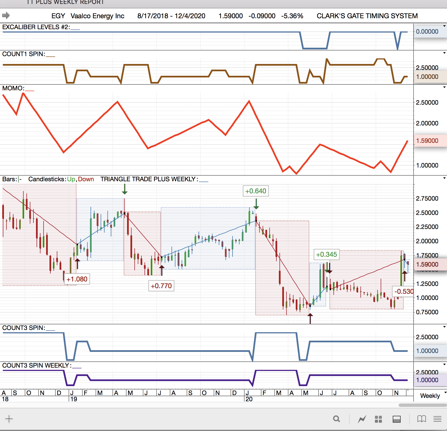
Task: Open the COUNT1 SPIN pane dropdown arrow
Action: tap(444, 53)
